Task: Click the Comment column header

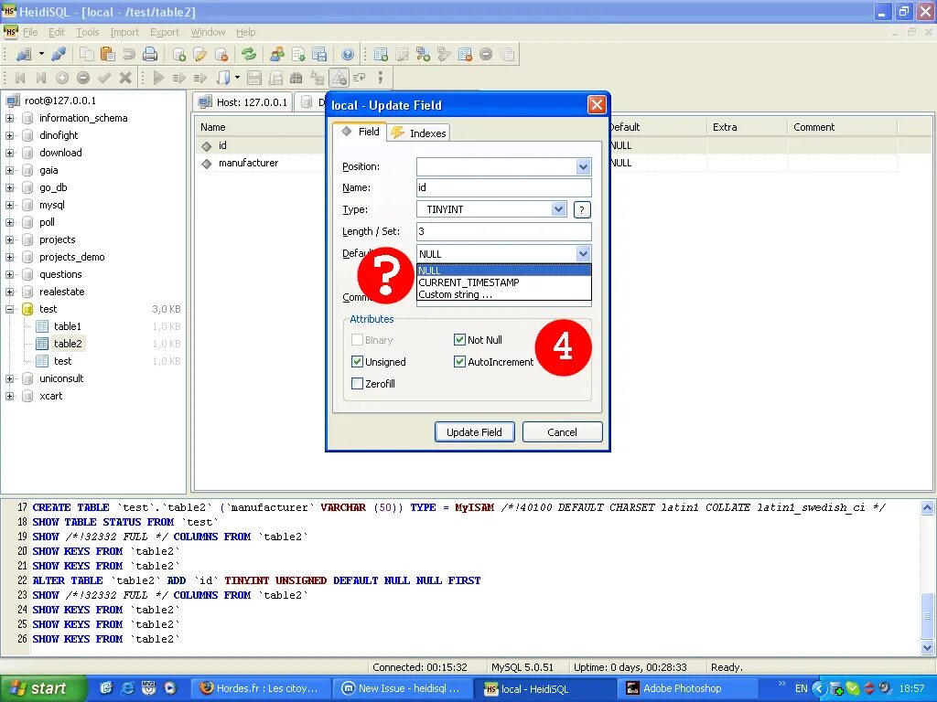Action: coord(842,127)
